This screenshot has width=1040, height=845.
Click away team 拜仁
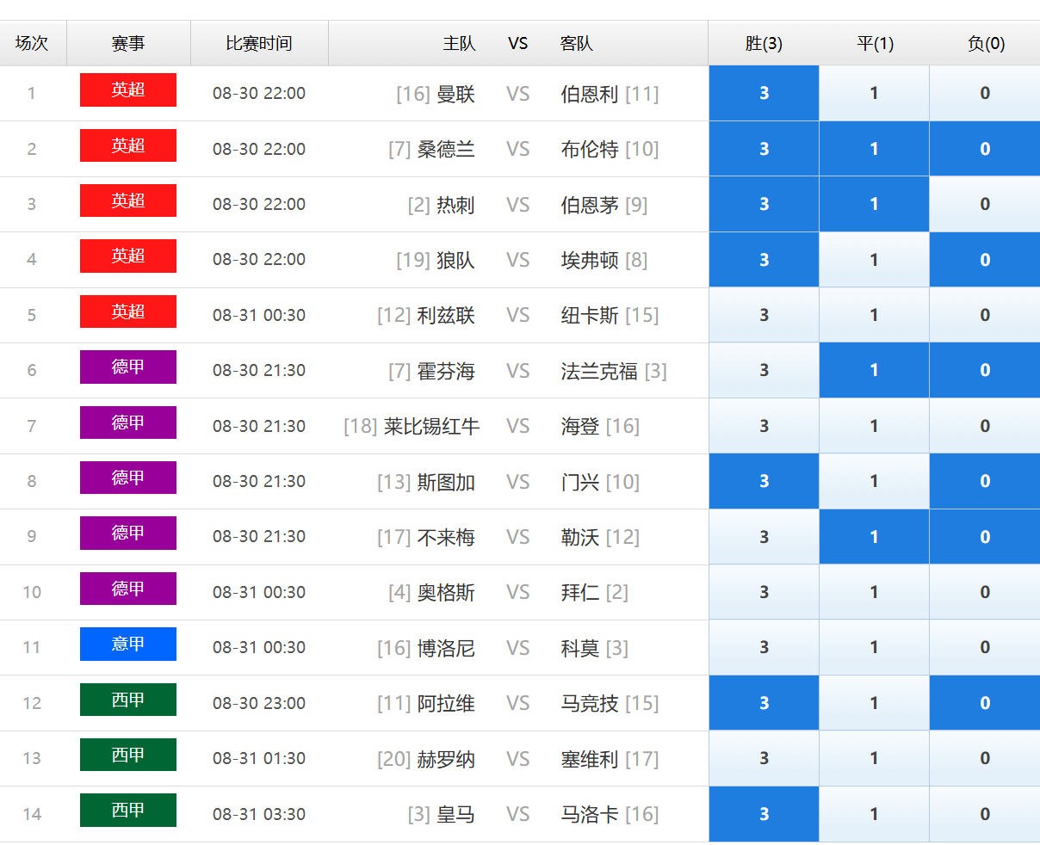coord(580,592)
